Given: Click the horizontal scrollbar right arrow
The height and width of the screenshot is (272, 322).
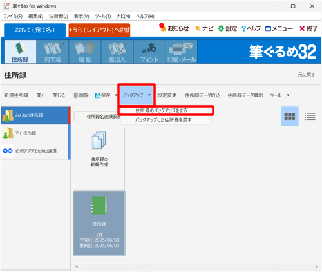Looking at the screenshot, I should [x=317, y=267].
